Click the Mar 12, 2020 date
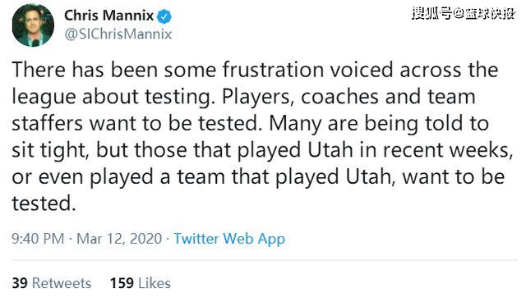 point(119,239)
